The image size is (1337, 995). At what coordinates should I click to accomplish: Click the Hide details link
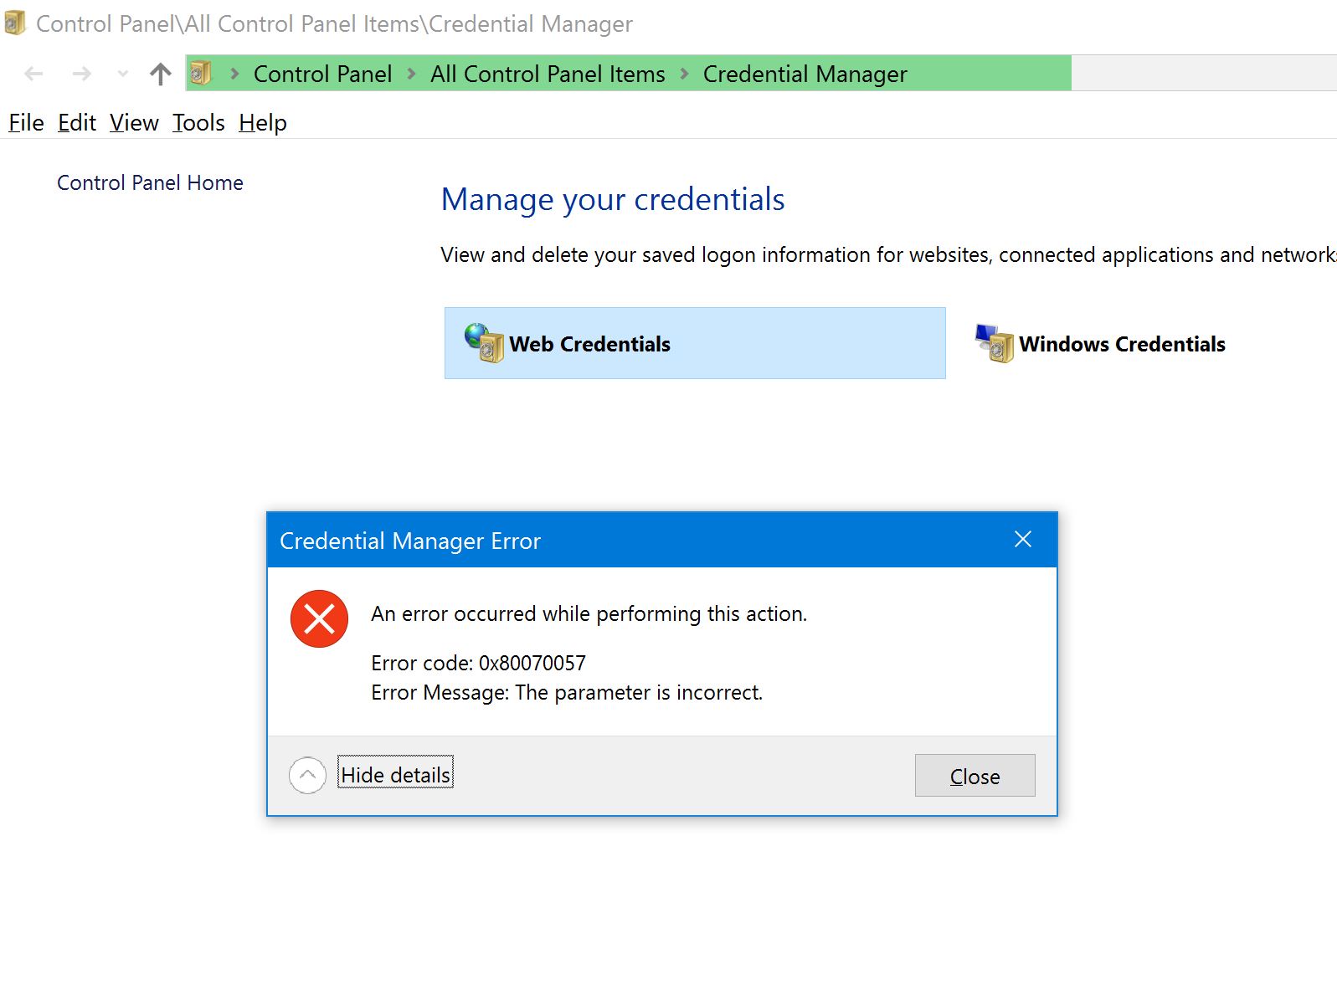[x=395, y=776]
